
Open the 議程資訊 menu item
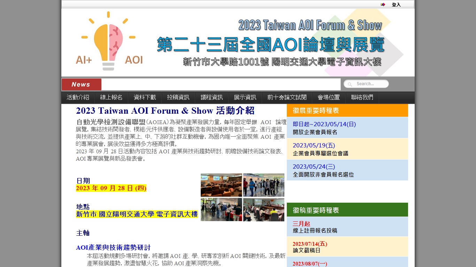[212, 97]
